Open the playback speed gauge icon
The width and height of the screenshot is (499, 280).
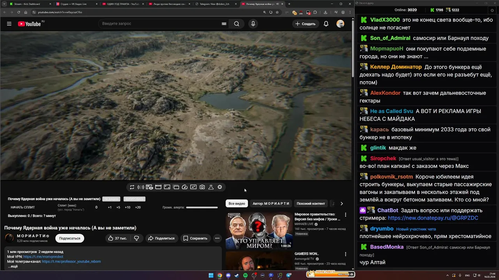coord(185,187)
